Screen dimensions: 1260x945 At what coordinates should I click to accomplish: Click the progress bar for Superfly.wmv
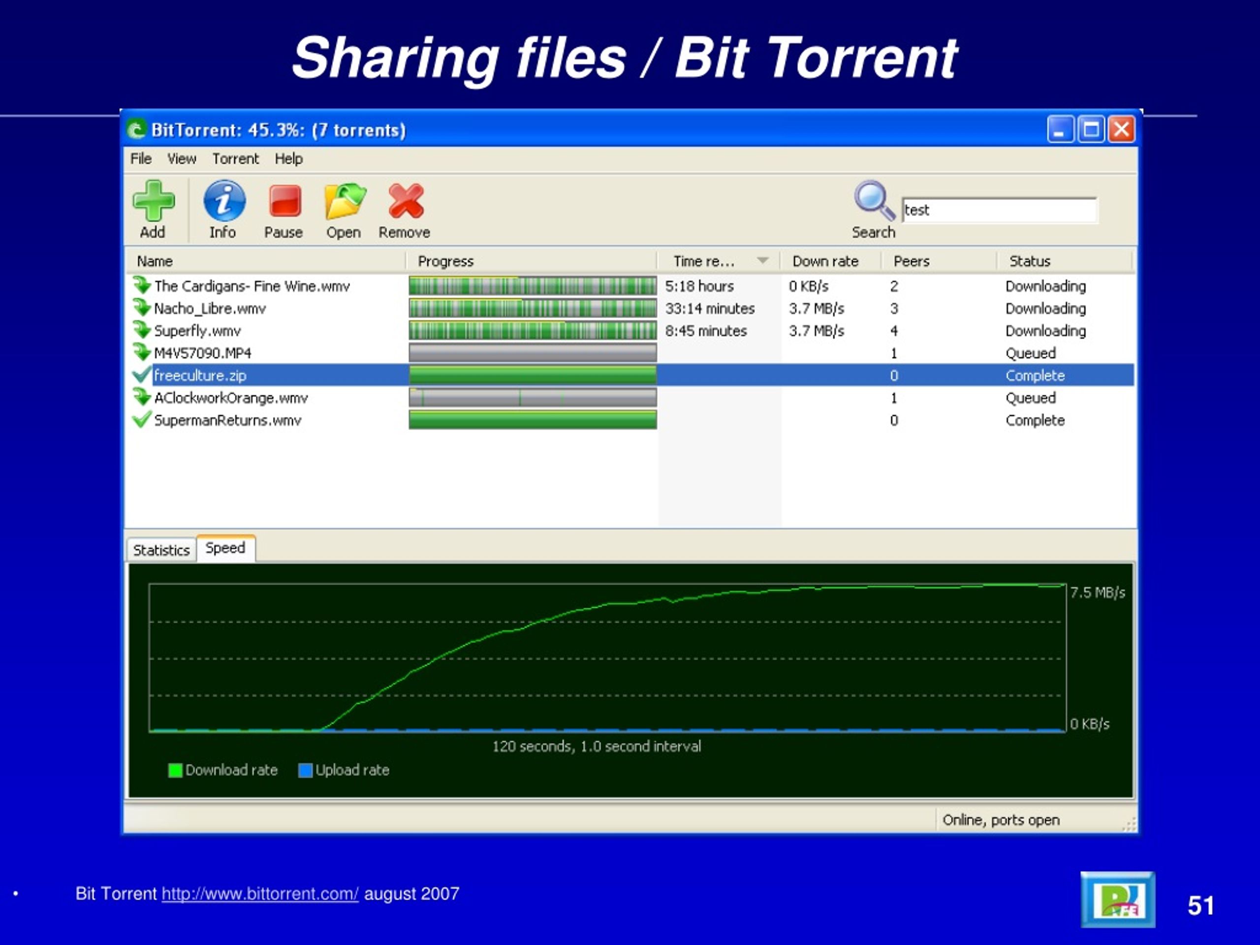[533, 330]
